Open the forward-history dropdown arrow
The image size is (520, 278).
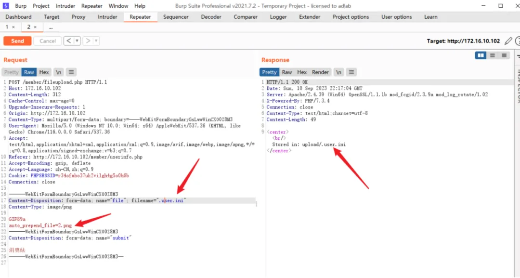coord(96,41)
